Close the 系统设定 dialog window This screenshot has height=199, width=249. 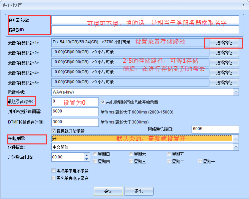point(243,5)
